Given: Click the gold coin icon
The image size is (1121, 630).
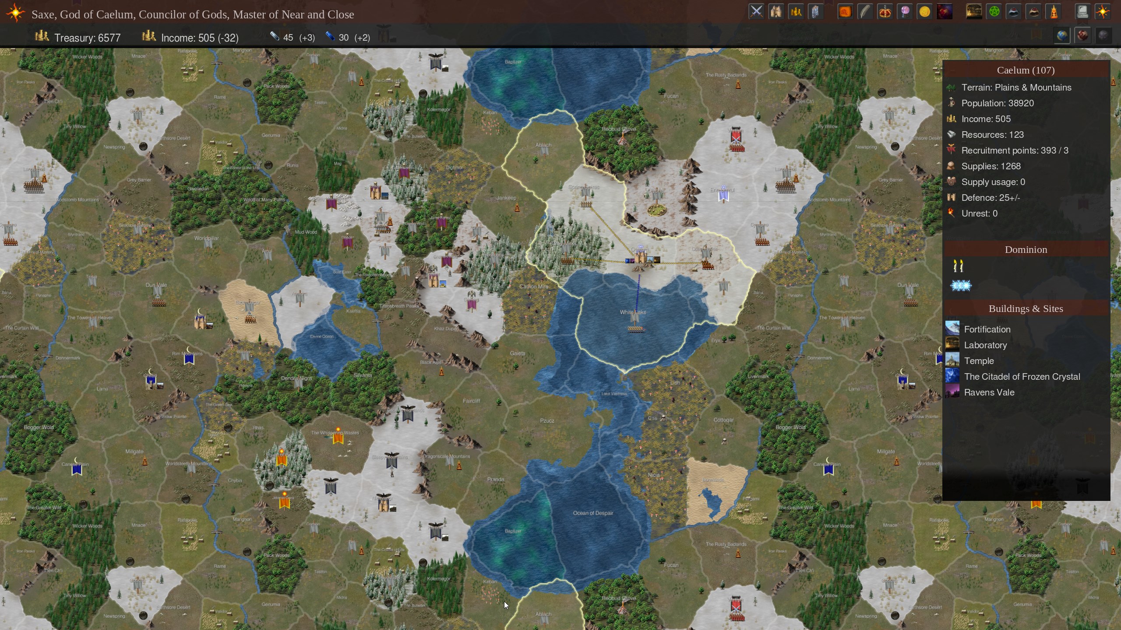Looking at the screenshot, I should pyautogui.click(x=924, y=12).
